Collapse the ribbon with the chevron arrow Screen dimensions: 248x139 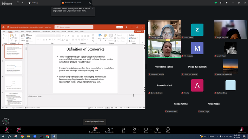click(143, 43)
